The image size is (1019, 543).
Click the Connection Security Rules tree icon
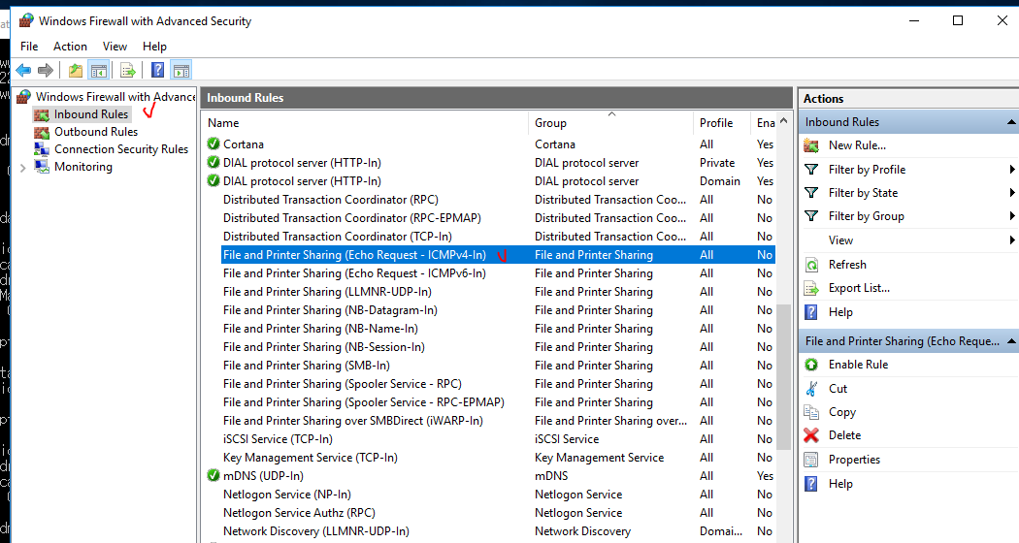(42, 149)
